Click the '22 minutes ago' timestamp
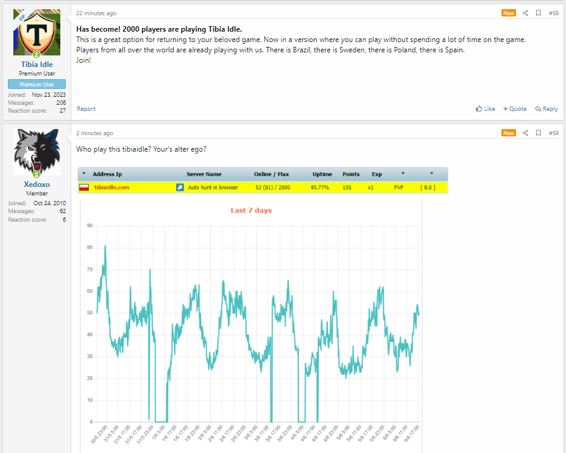Image resolution: width=566 pixels, height=453 pixels. (x=96, y=13)
